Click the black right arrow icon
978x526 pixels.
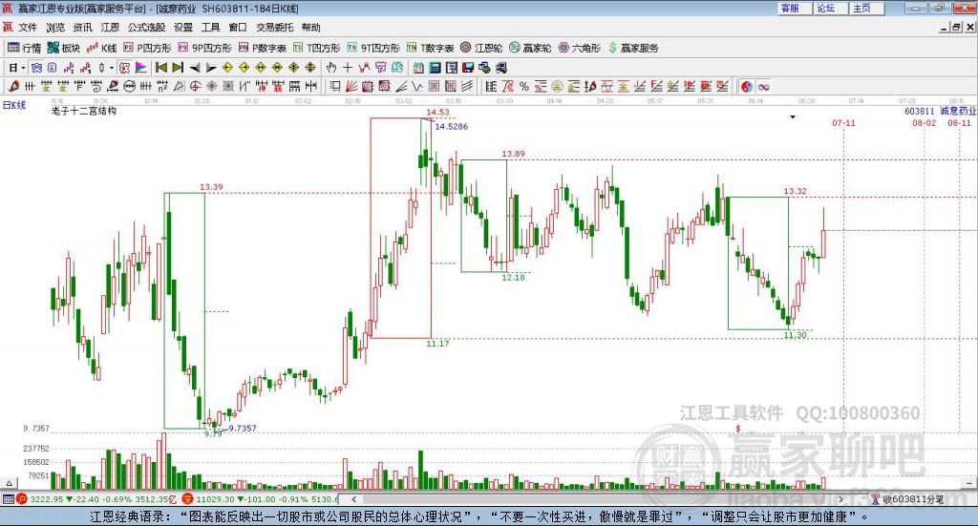(x=211, y=68)
